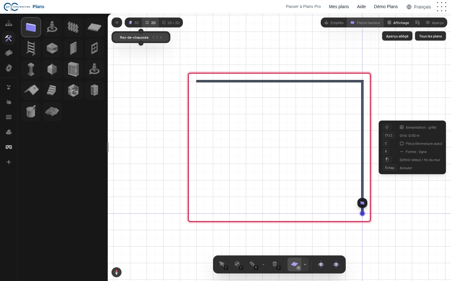This screenshot has height=281, width=451.
Task: Open the furniture sofa sidebar section
Action: click(x=9, y=53)
